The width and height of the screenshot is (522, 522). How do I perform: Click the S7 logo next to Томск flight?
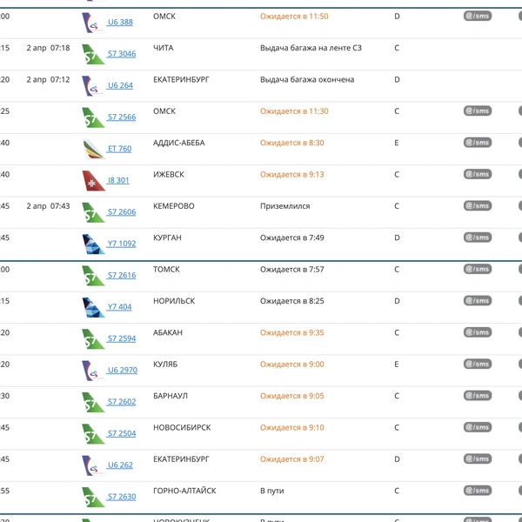coord(94,275)
